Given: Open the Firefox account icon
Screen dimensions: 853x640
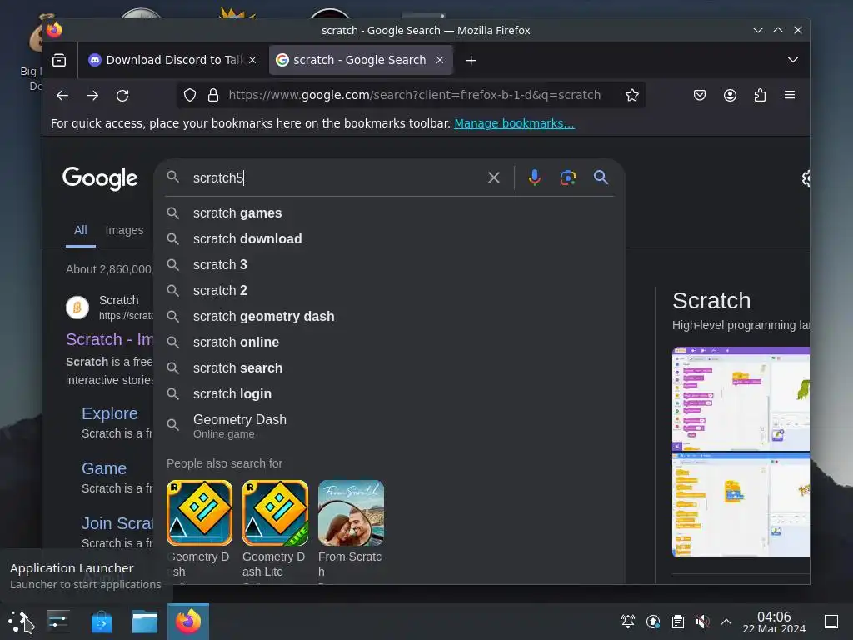Looking at the screenshot, I should point(730,95).
